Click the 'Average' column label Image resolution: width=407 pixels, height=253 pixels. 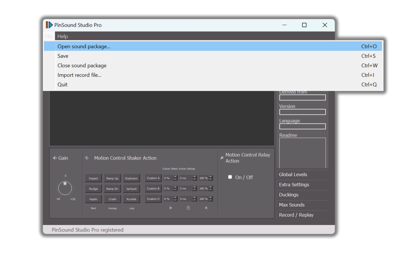(112, 209)
